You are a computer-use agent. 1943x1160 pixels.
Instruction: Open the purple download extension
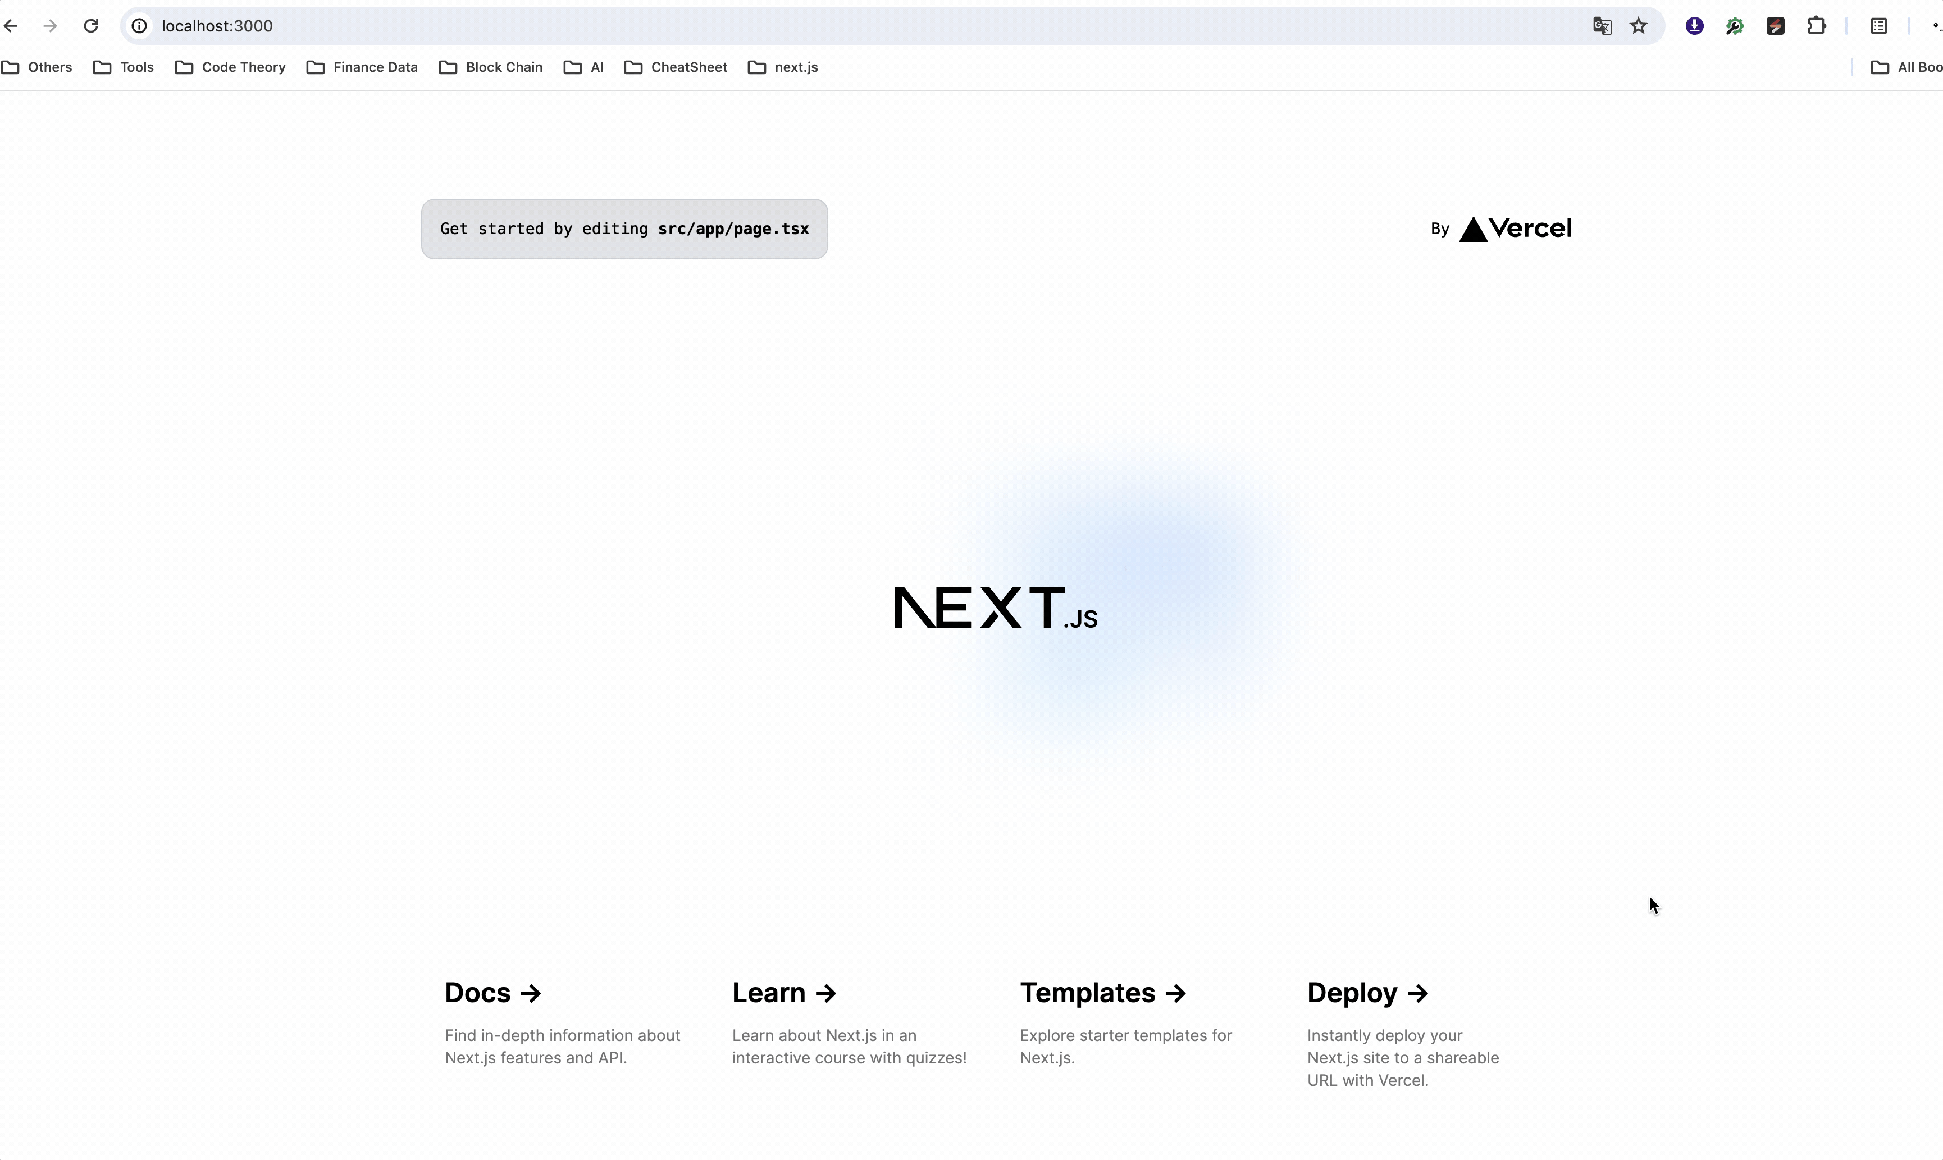1694,26
